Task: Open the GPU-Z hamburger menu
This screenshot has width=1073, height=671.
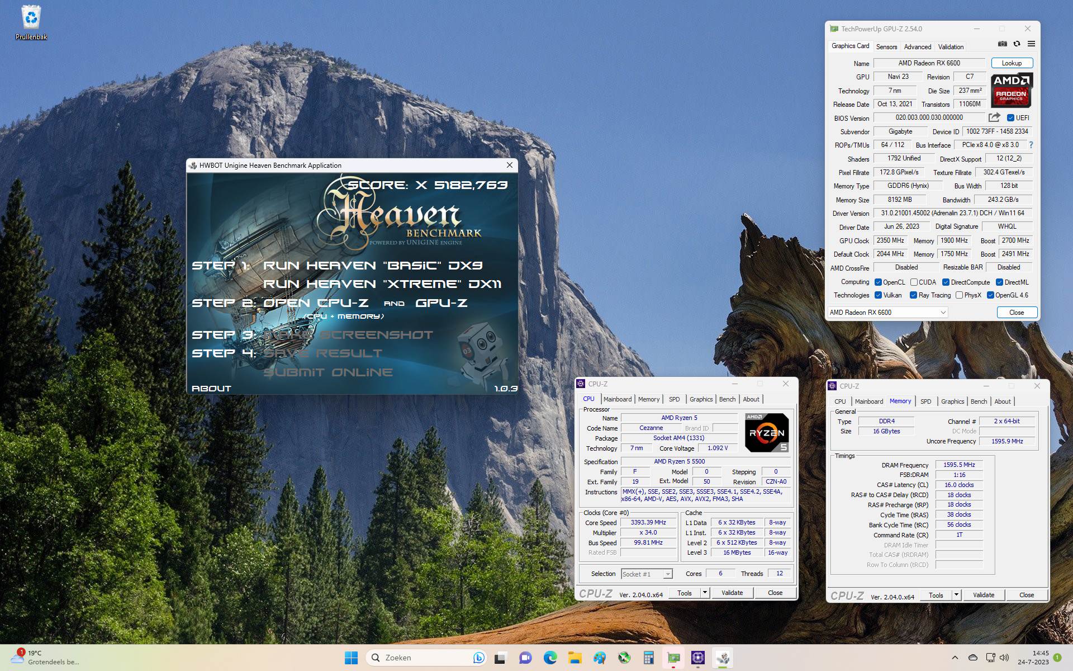Action: (1031, 44)
